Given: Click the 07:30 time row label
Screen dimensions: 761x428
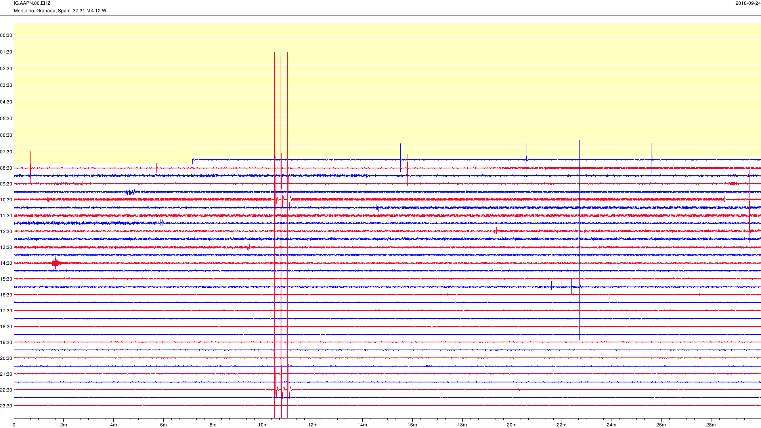Looking at the screenshot, I should pos(6,152).
